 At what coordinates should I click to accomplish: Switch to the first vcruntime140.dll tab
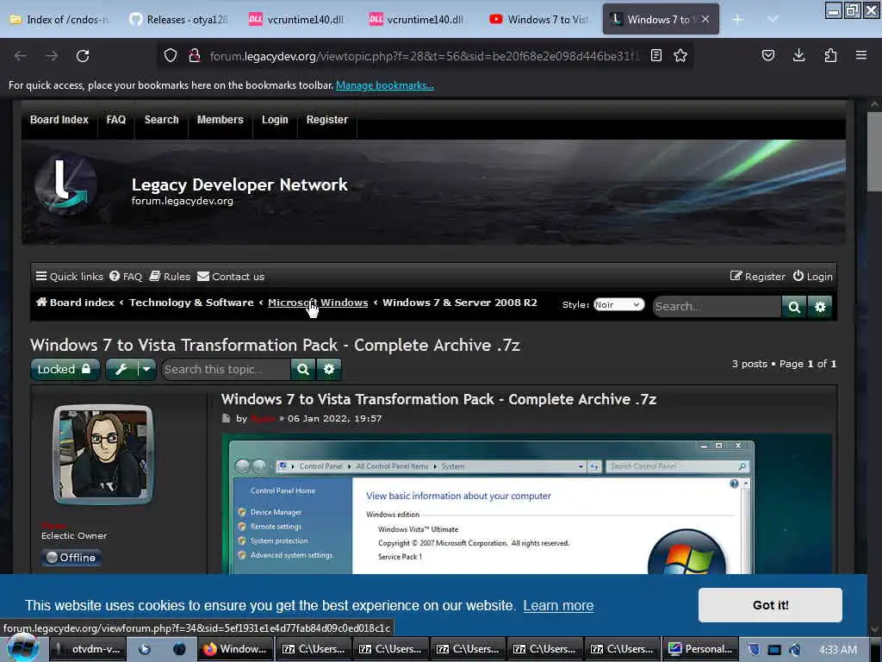tap(298, 19)
